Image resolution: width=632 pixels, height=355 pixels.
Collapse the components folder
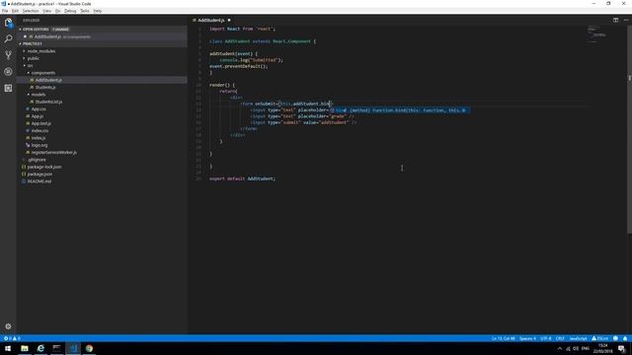click(43, 73)
